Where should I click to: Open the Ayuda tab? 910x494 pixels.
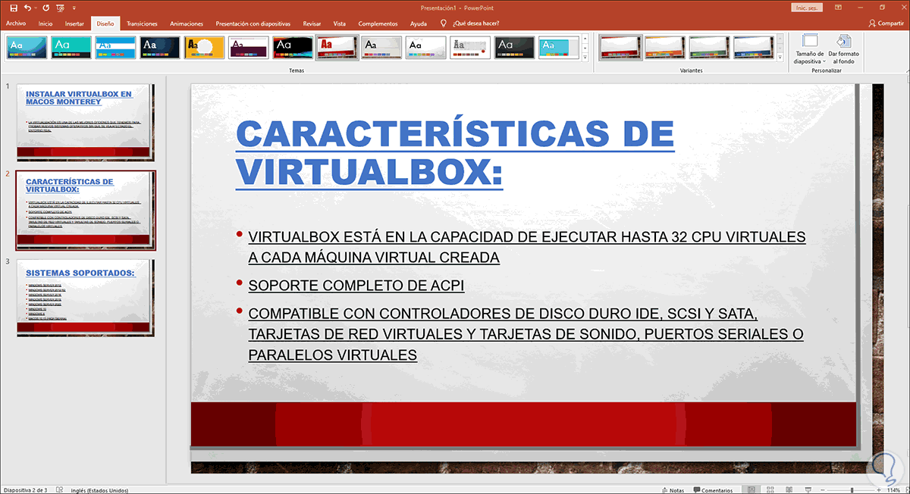(x=419, y=23)
